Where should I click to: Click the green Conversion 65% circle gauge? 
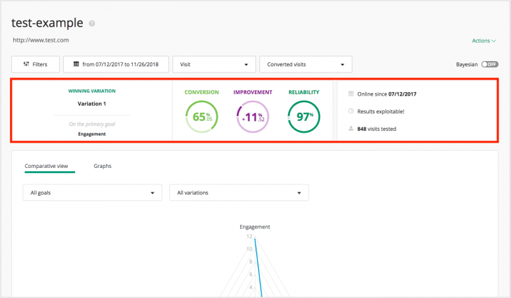201,117
